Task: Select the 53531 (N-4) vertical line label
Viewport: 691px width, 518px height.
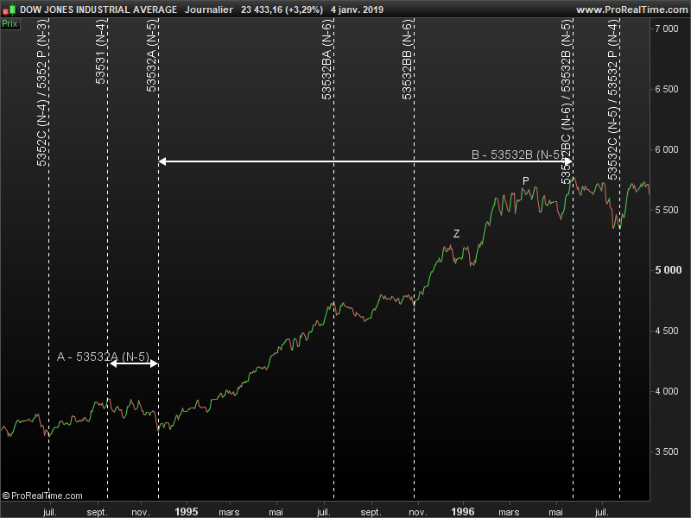Action: [x=101, y=52]
